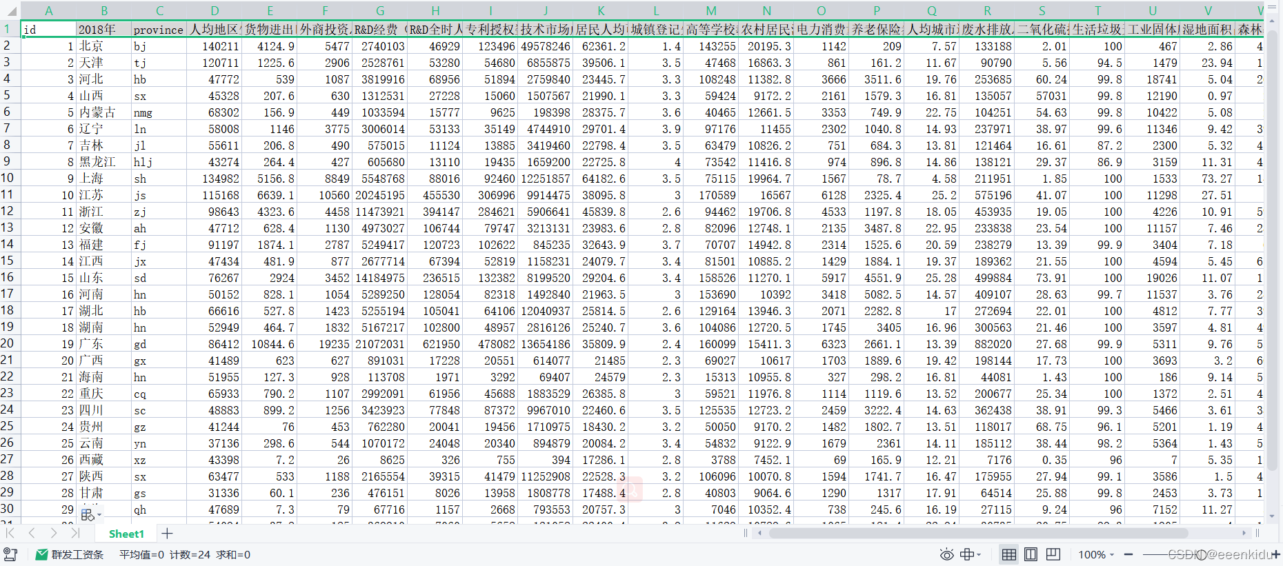Select the '2018年' header cell
The height and width of the screenshot is (566, 1283).
click(103, 29)
